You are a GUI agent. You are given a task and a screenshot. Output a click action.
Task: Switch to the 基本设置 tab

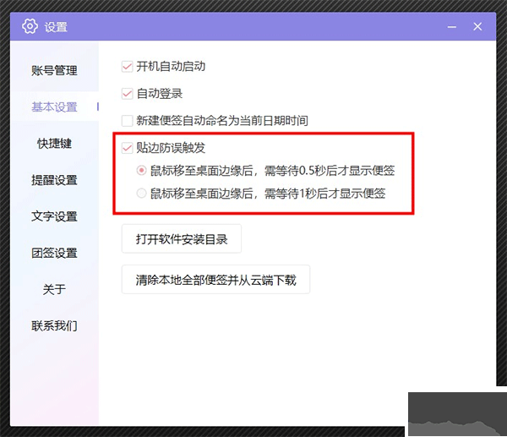pyautogui.click(x=54, y=107)
